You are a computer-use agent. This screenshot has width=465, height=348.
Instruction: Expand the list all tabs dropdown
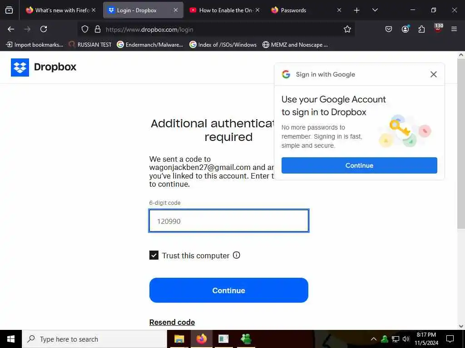tap(375, 10)
